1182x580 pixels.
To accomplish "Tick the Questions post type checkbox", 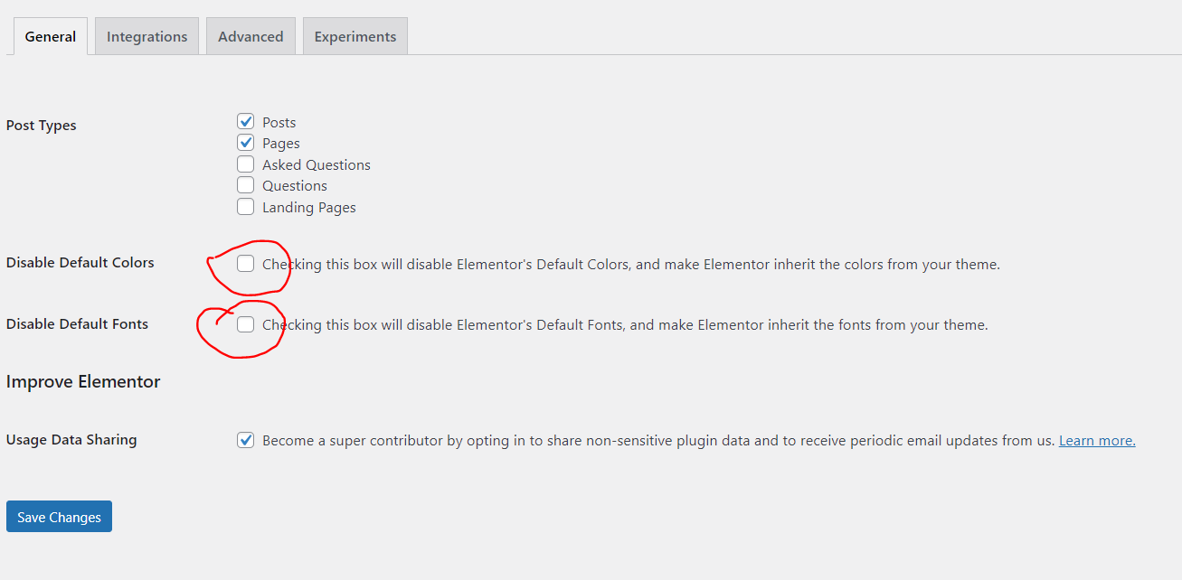I will [245, 184].
